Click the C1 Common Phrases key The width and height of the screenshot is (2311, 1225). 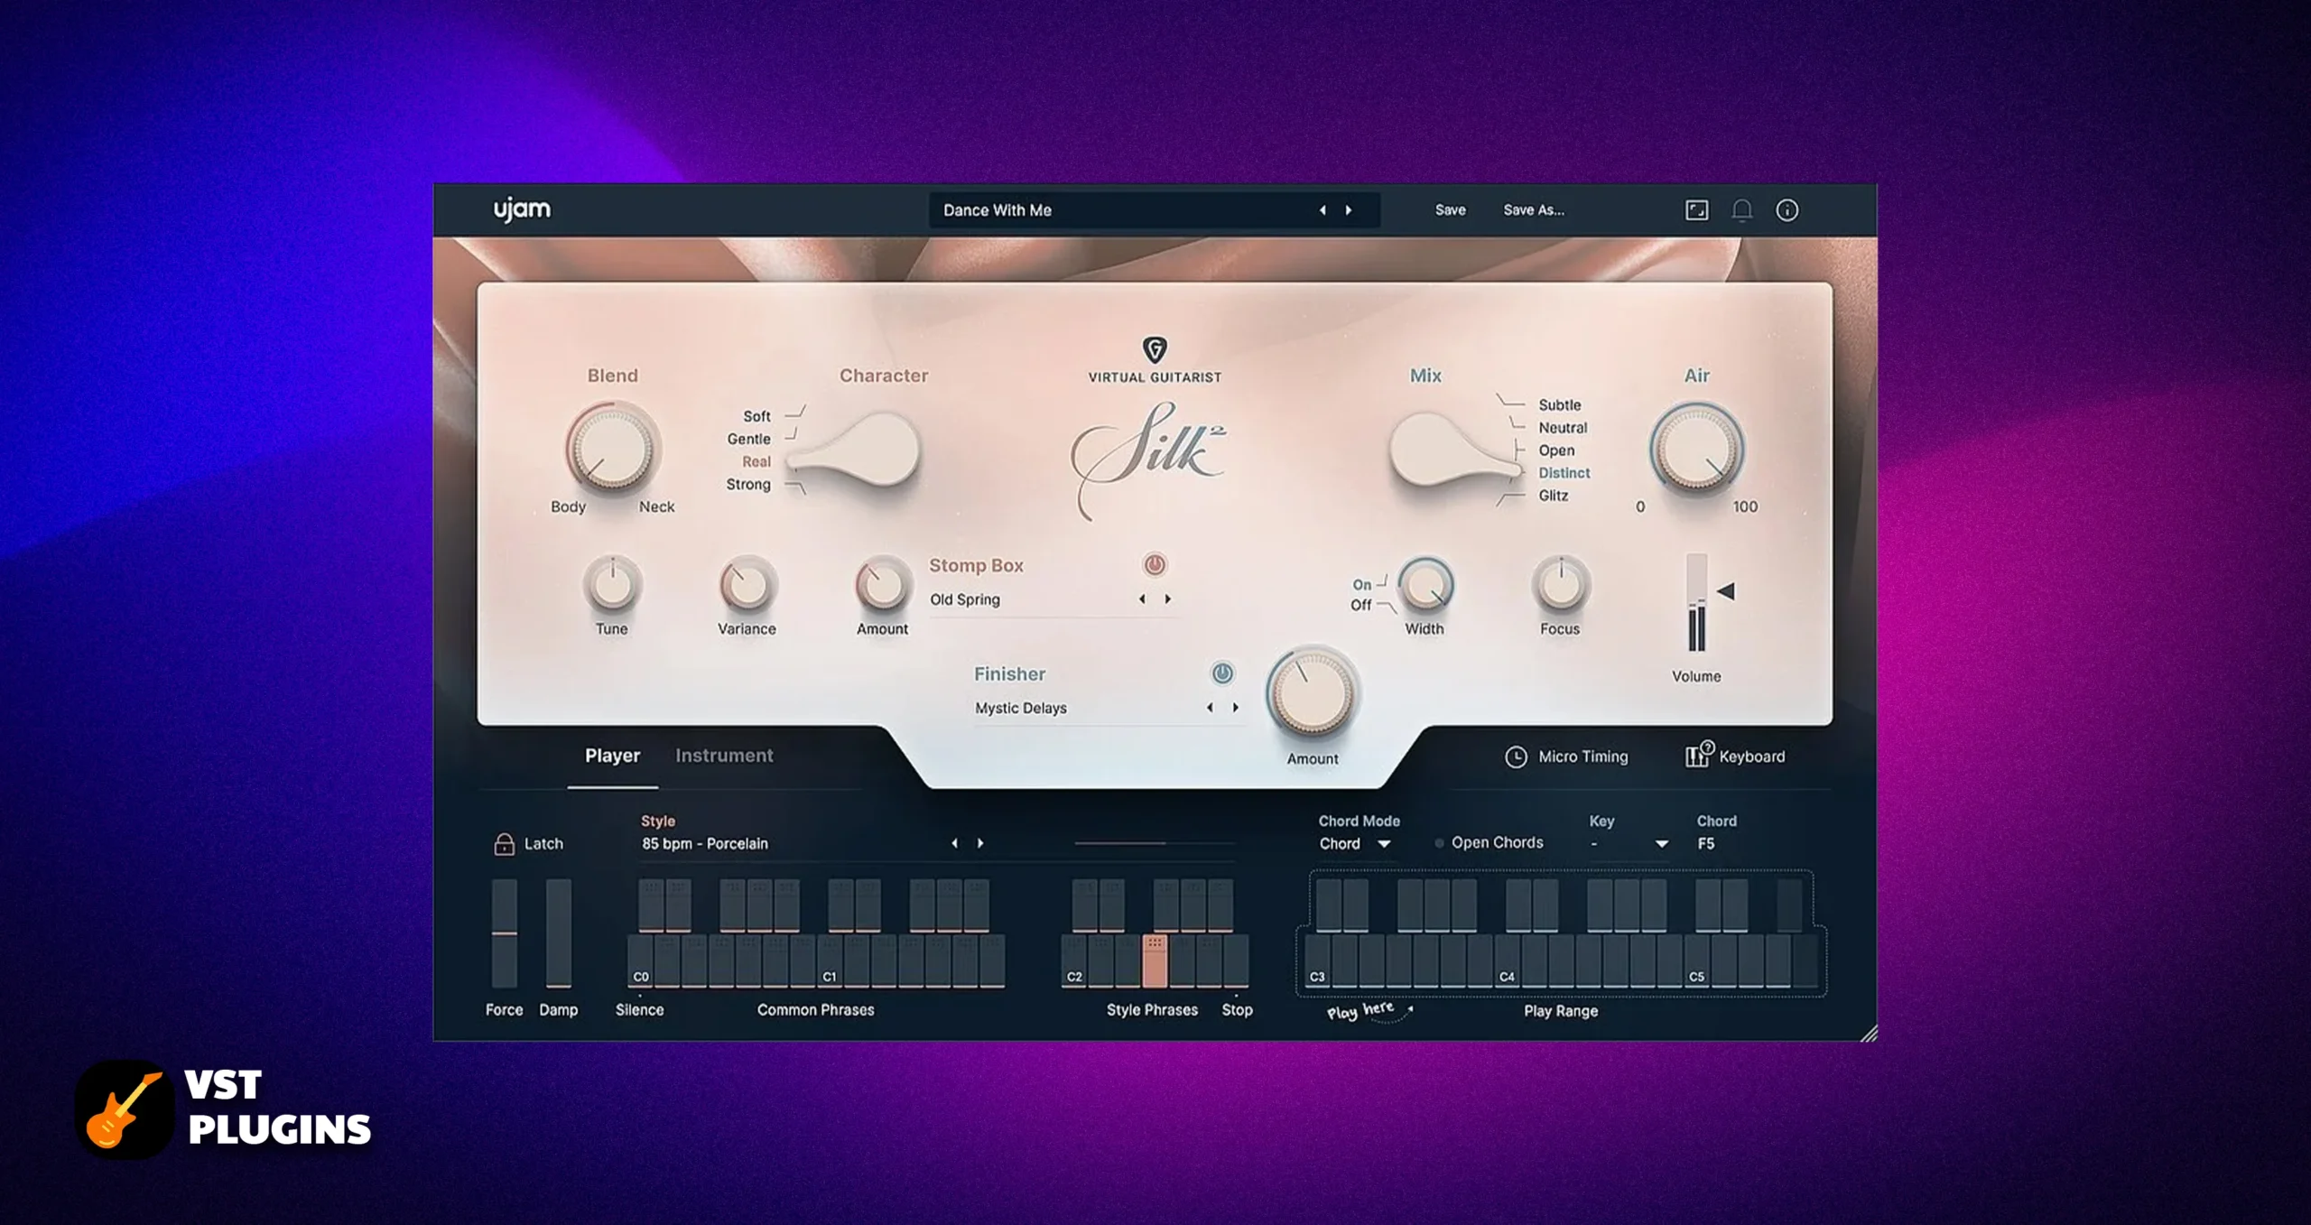coord(830,962)
